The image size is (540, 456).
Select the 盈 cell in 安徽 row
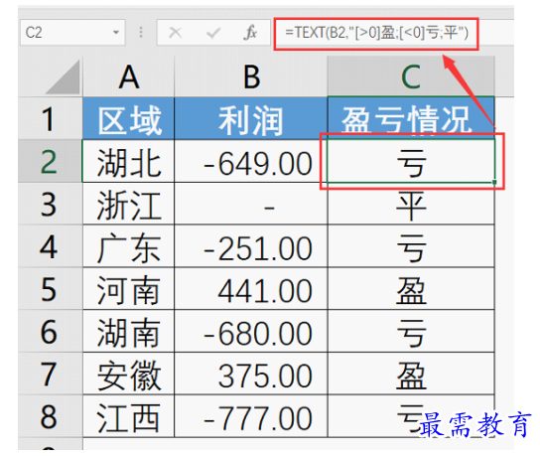[411, 374]
